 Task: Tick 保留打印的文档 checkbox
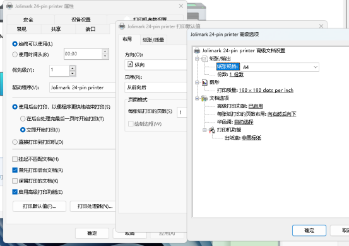[15, 181]
